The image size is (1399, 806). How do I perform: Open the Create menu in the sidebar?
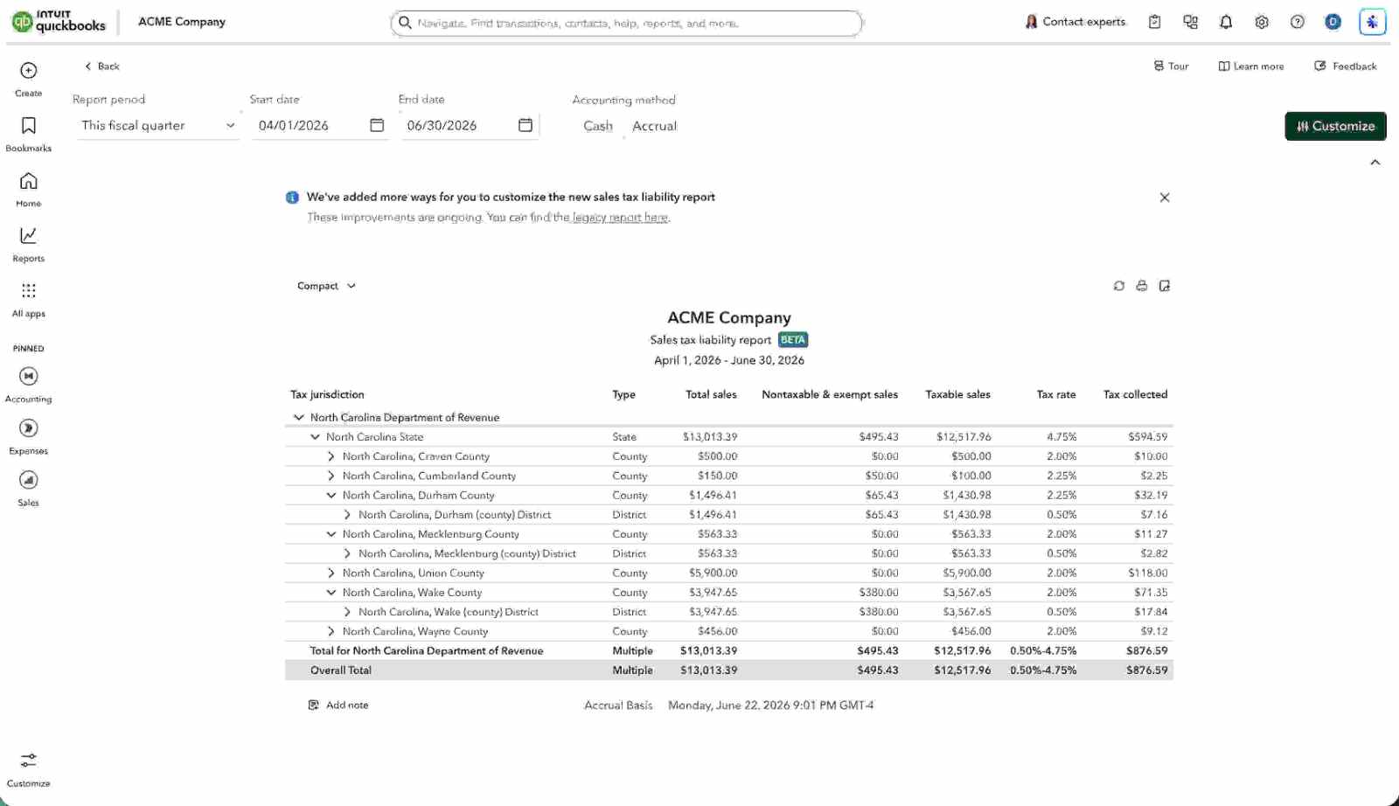pos(28,78)
